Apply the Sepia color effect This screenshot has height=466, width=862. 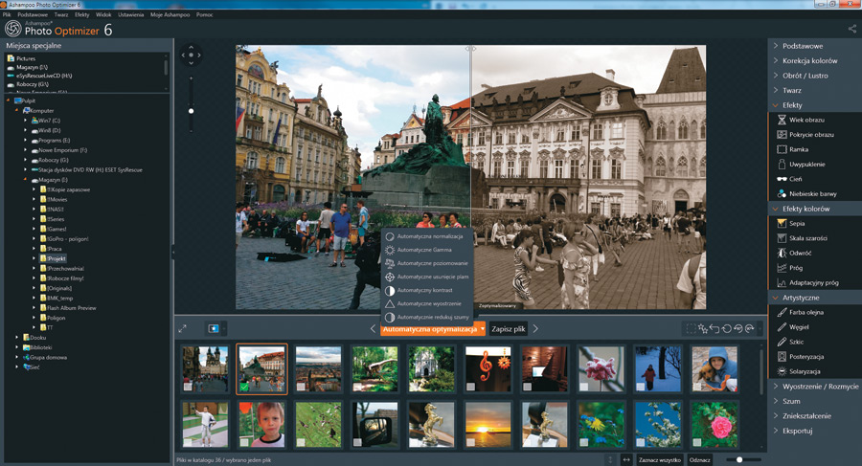click(x=796, y=223)
